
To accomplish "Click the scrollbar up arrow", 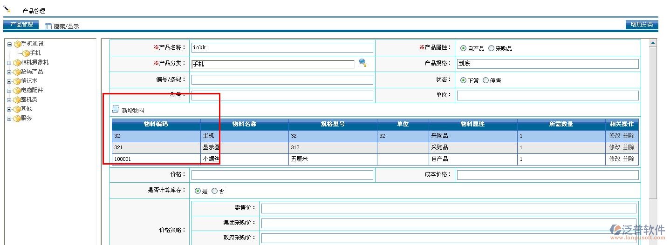I will click(653, 43).
